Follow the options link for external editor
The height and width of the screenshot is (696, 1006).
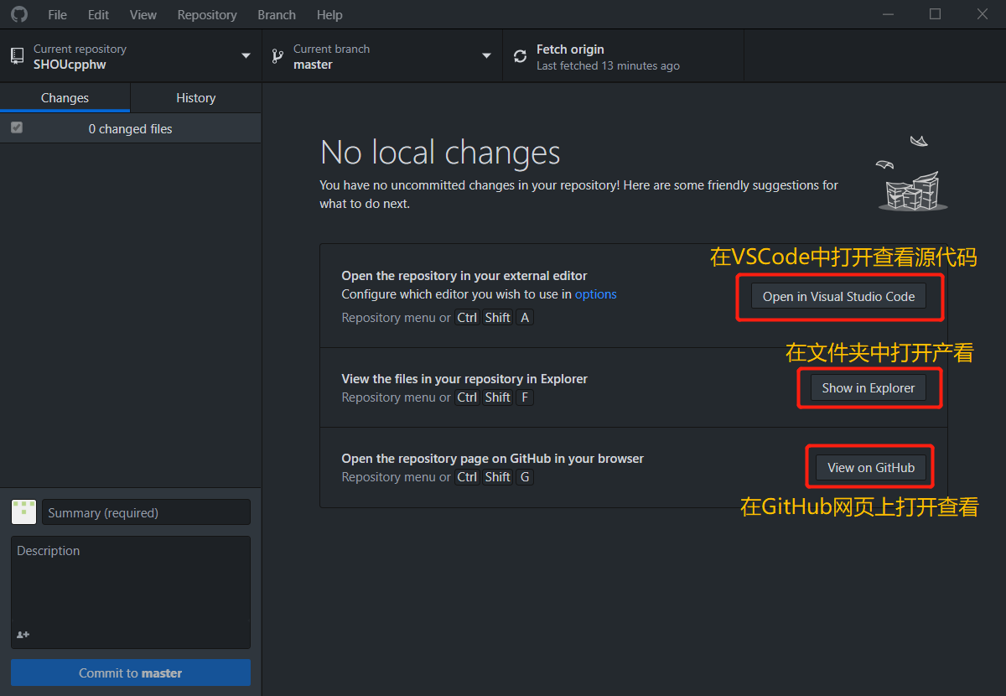pyautogui.click(x=595, y=294)
